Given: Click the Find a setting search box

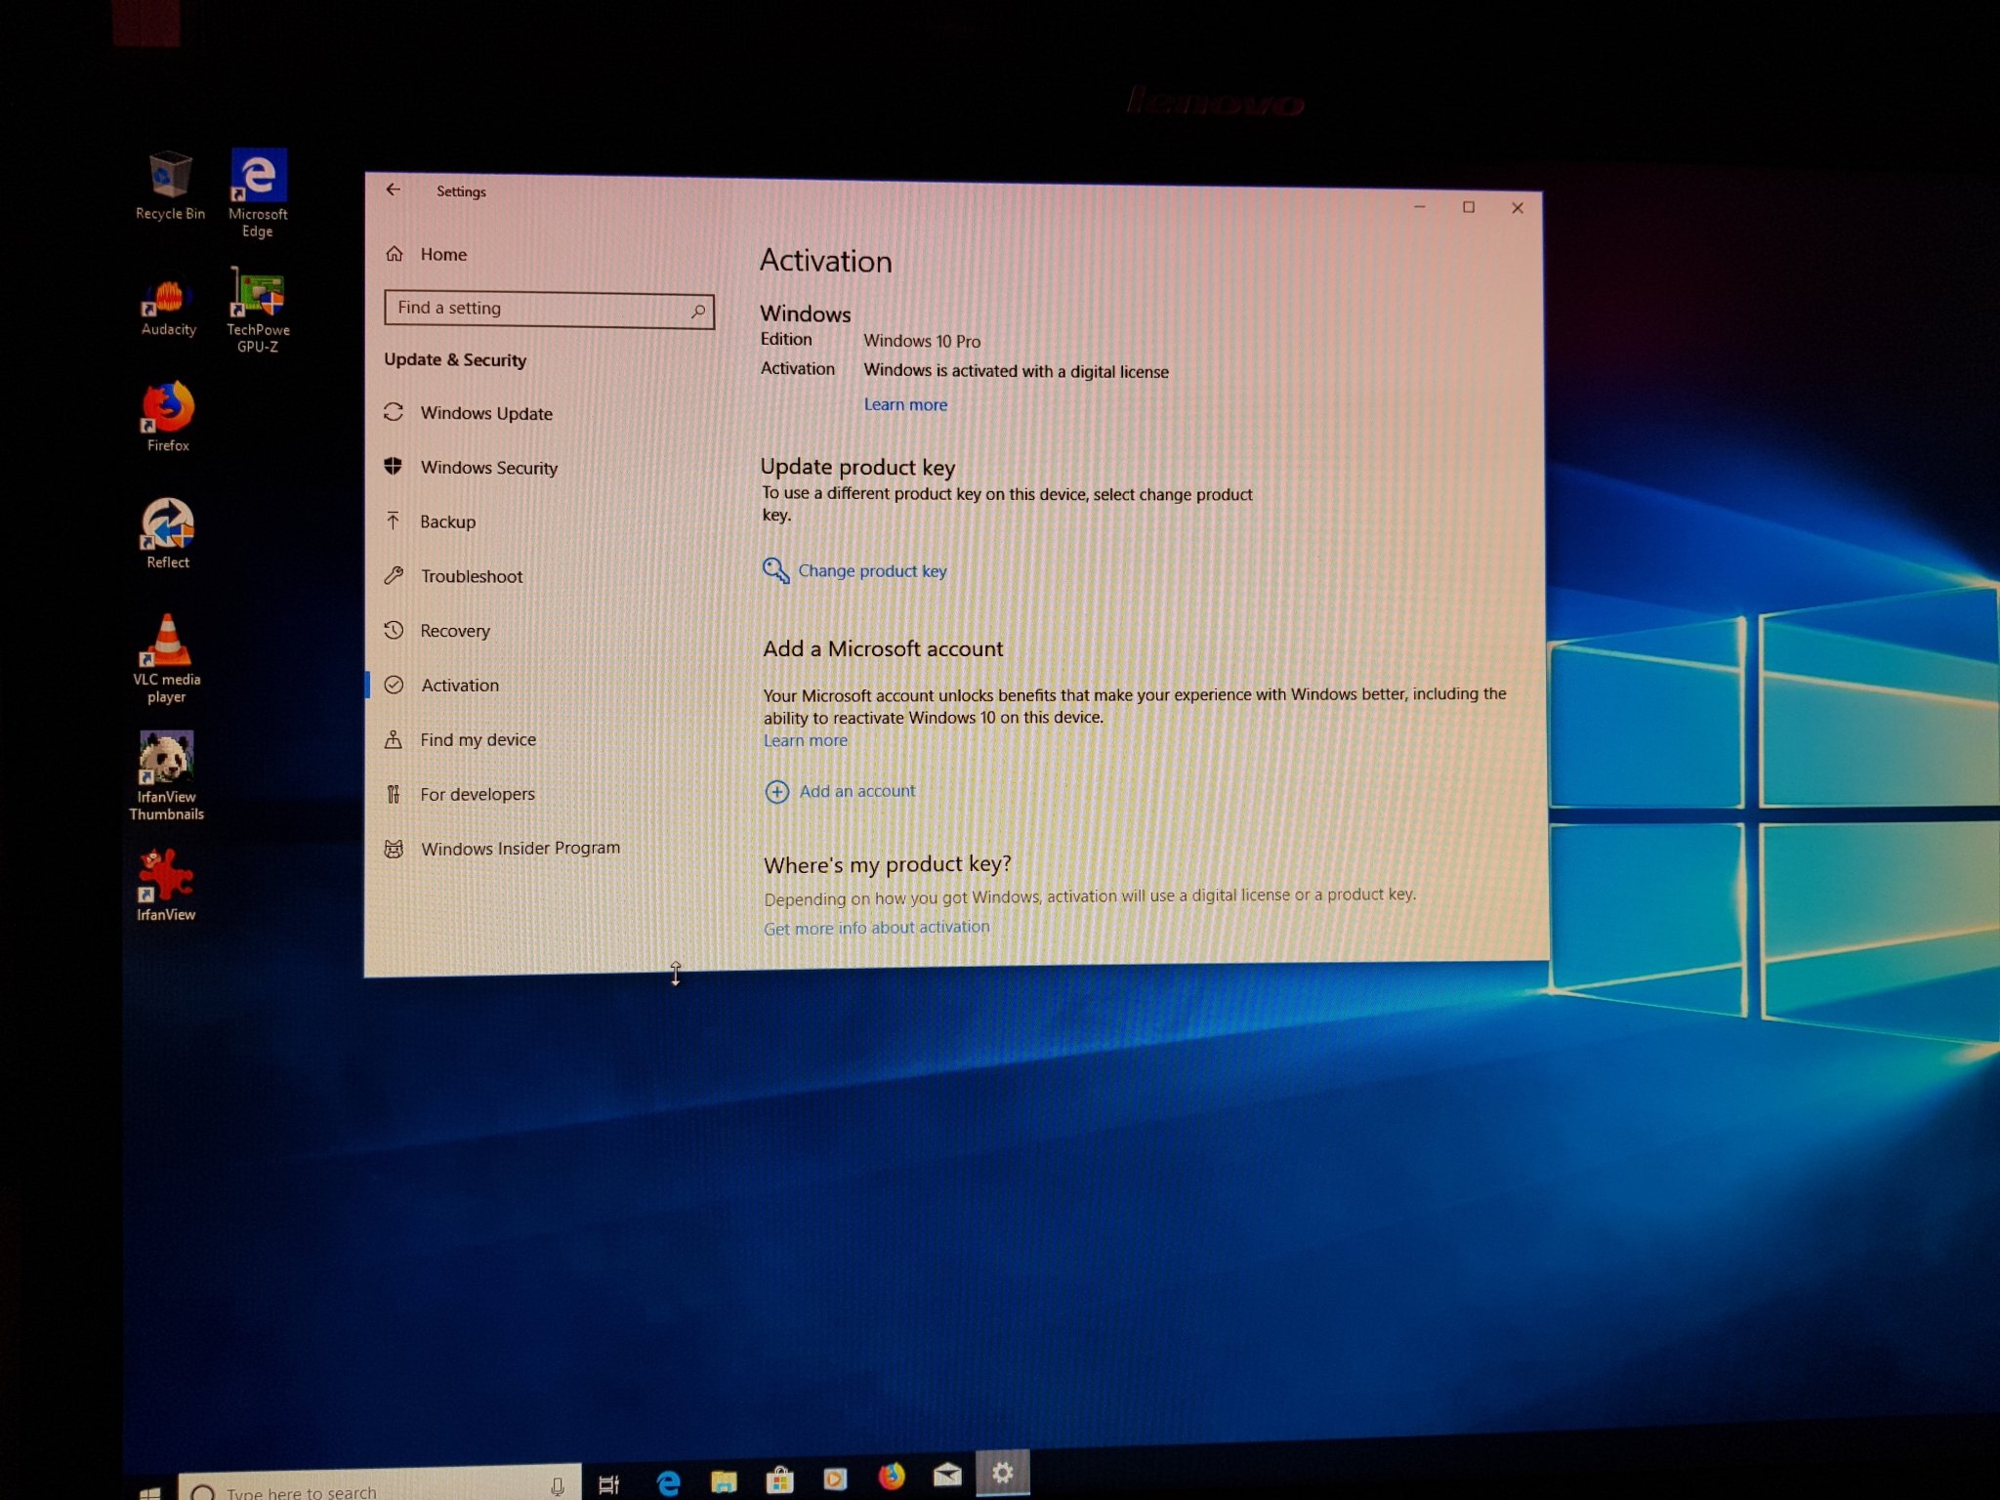Looking at the screenshot, I should point(537,309).
